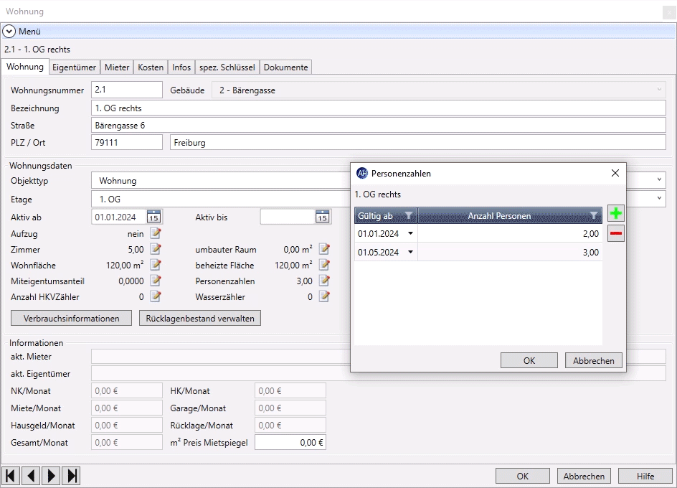Edit the Anzahl HKVZähler value
Viewport: 677px width, 488px height.
coord(156,296)
